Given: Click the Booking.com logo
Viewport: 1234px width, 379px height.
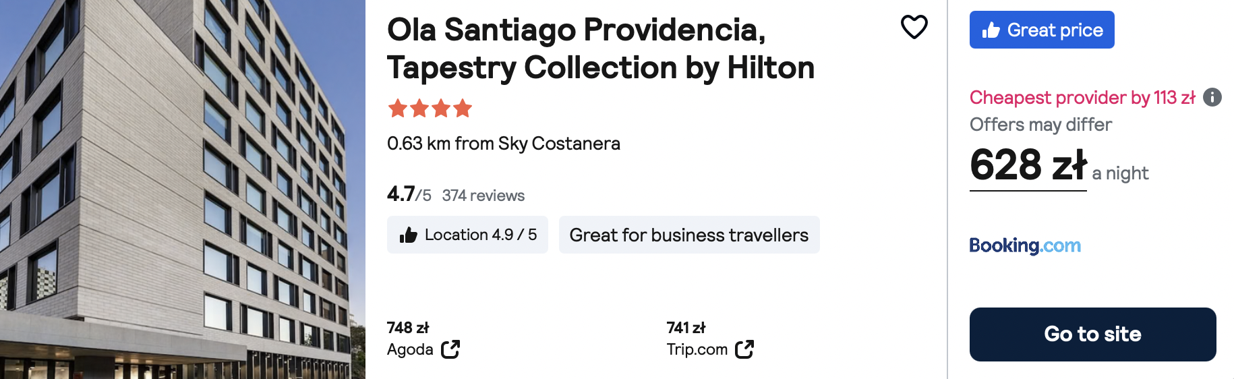Looking at the screenshot, I should [x=1025, y=245].
